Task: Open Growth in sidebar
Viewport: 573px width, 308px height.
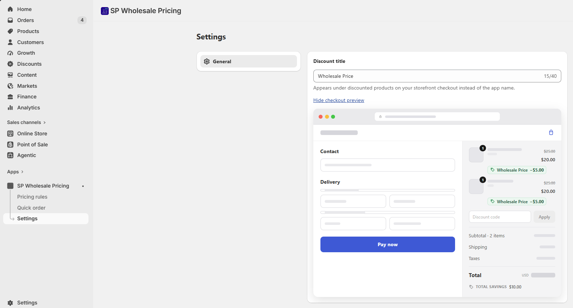Action: [46, 53]
